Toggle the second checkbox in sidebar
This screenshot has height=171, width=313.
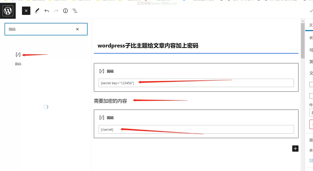[311, 96]
